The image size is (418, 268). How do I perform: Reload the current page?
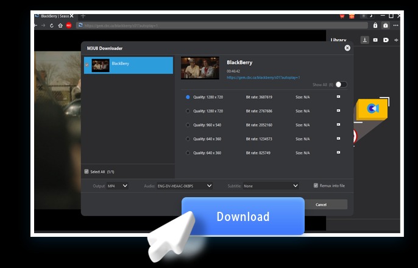[x=52, y=26]
